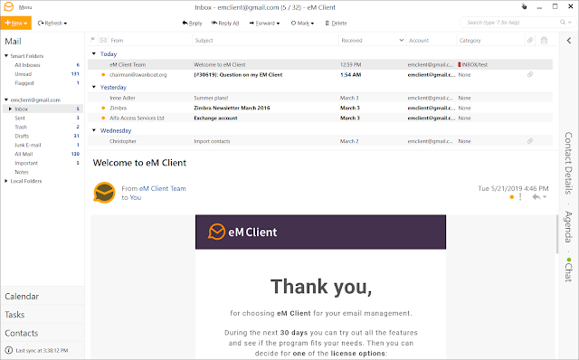Image resolution: width=579 pixels, height=360 pixels.
Task: Click the importance exclamation icon in header
Action: [520, 197]
